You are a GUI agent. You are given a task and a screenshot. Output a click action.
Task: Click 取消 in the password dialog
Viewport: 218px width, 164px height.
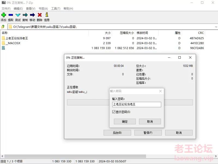point(150,121)
